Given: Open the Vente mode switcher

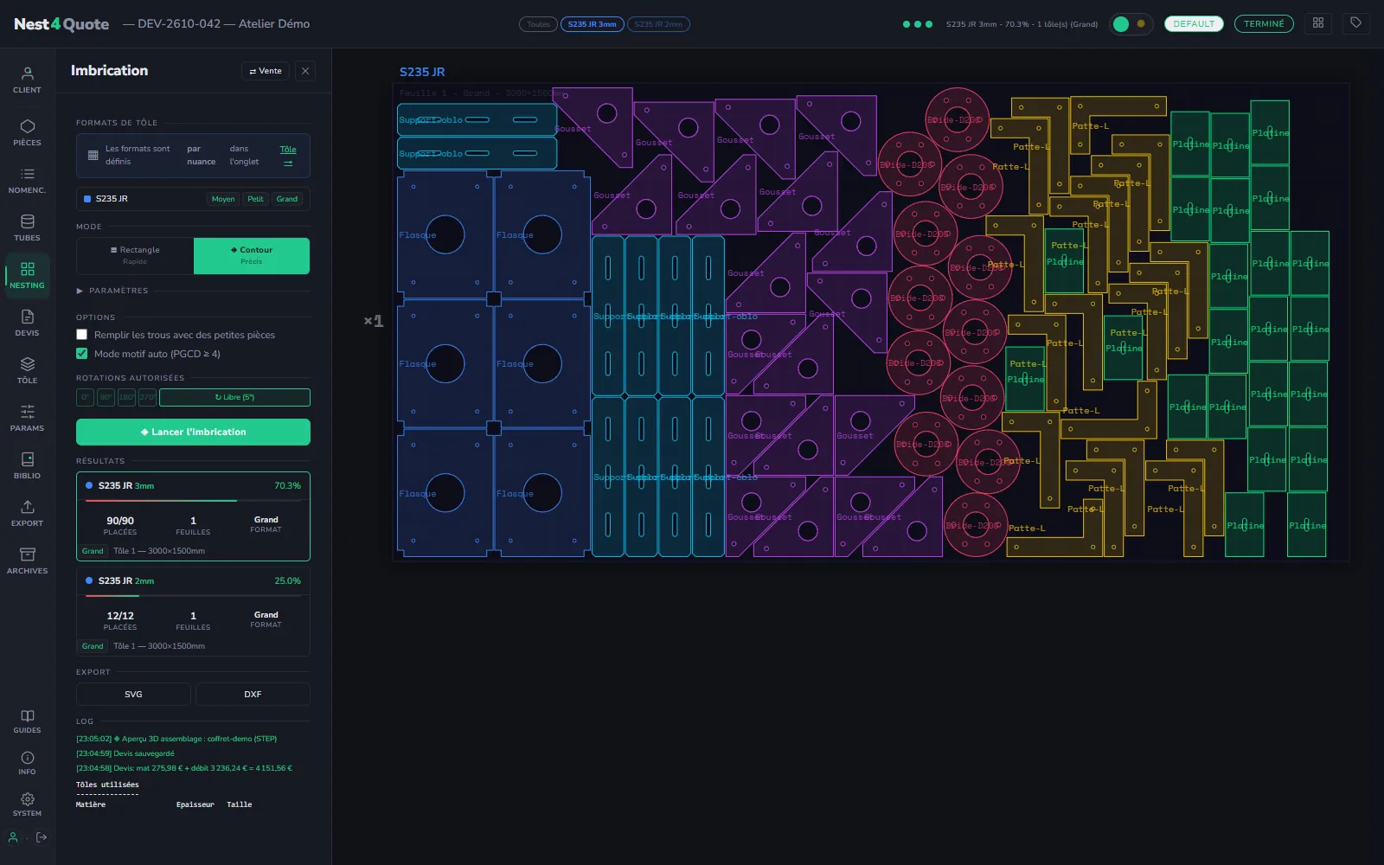Looking at the screenshot, I should pos(266,71).
